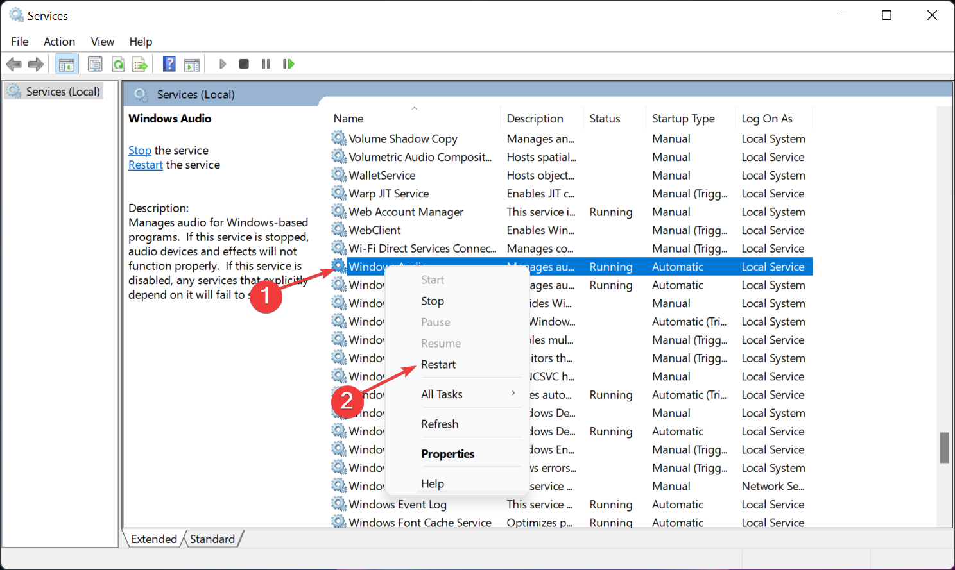Toggle the Show/Hide Console Tree icon
The height and width of the screenshot is (570, 955).
tap(66, 64)
